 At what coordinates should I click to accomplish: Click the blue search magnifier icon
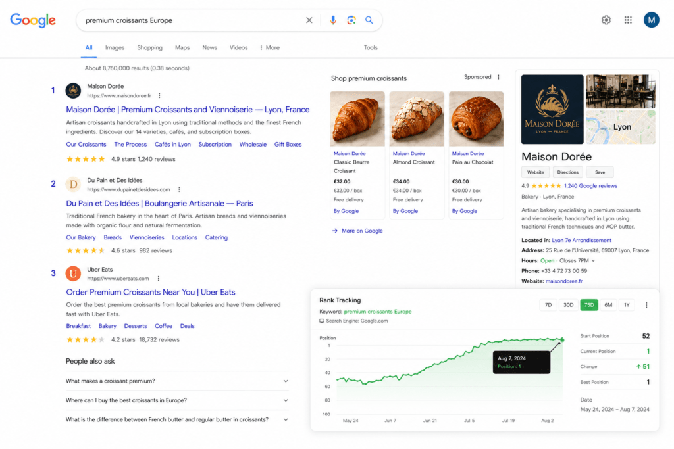coord(369,20)
